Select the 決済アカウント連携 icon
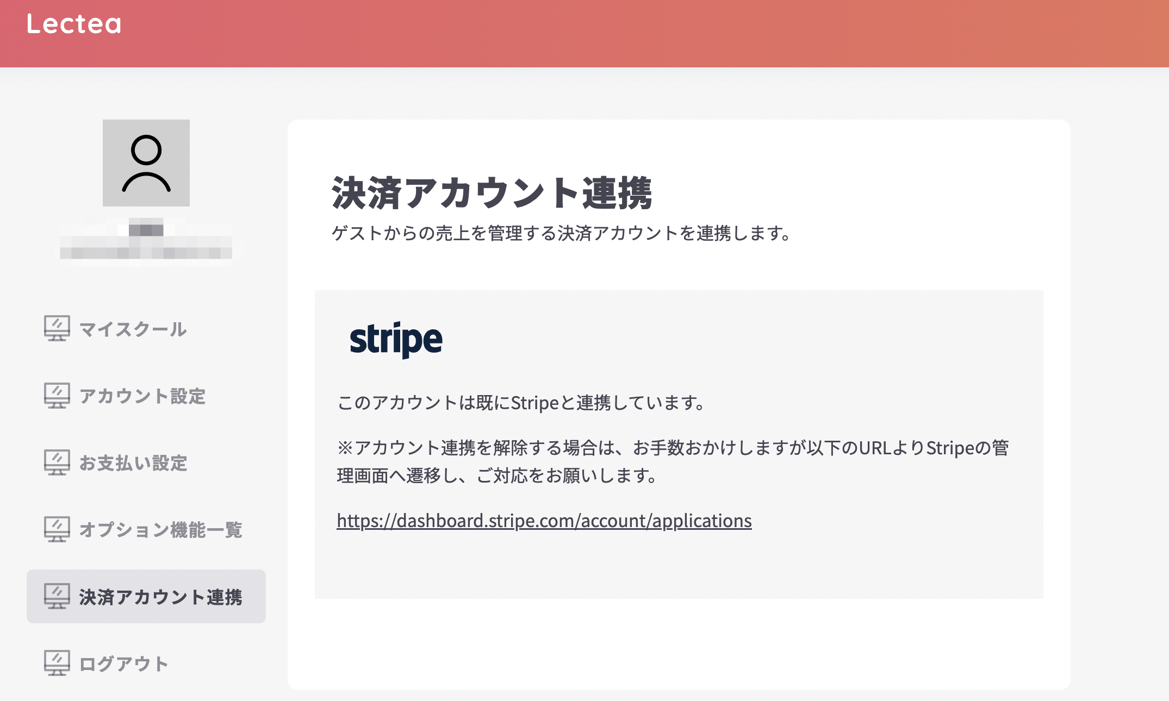 (x=57, y=596)
